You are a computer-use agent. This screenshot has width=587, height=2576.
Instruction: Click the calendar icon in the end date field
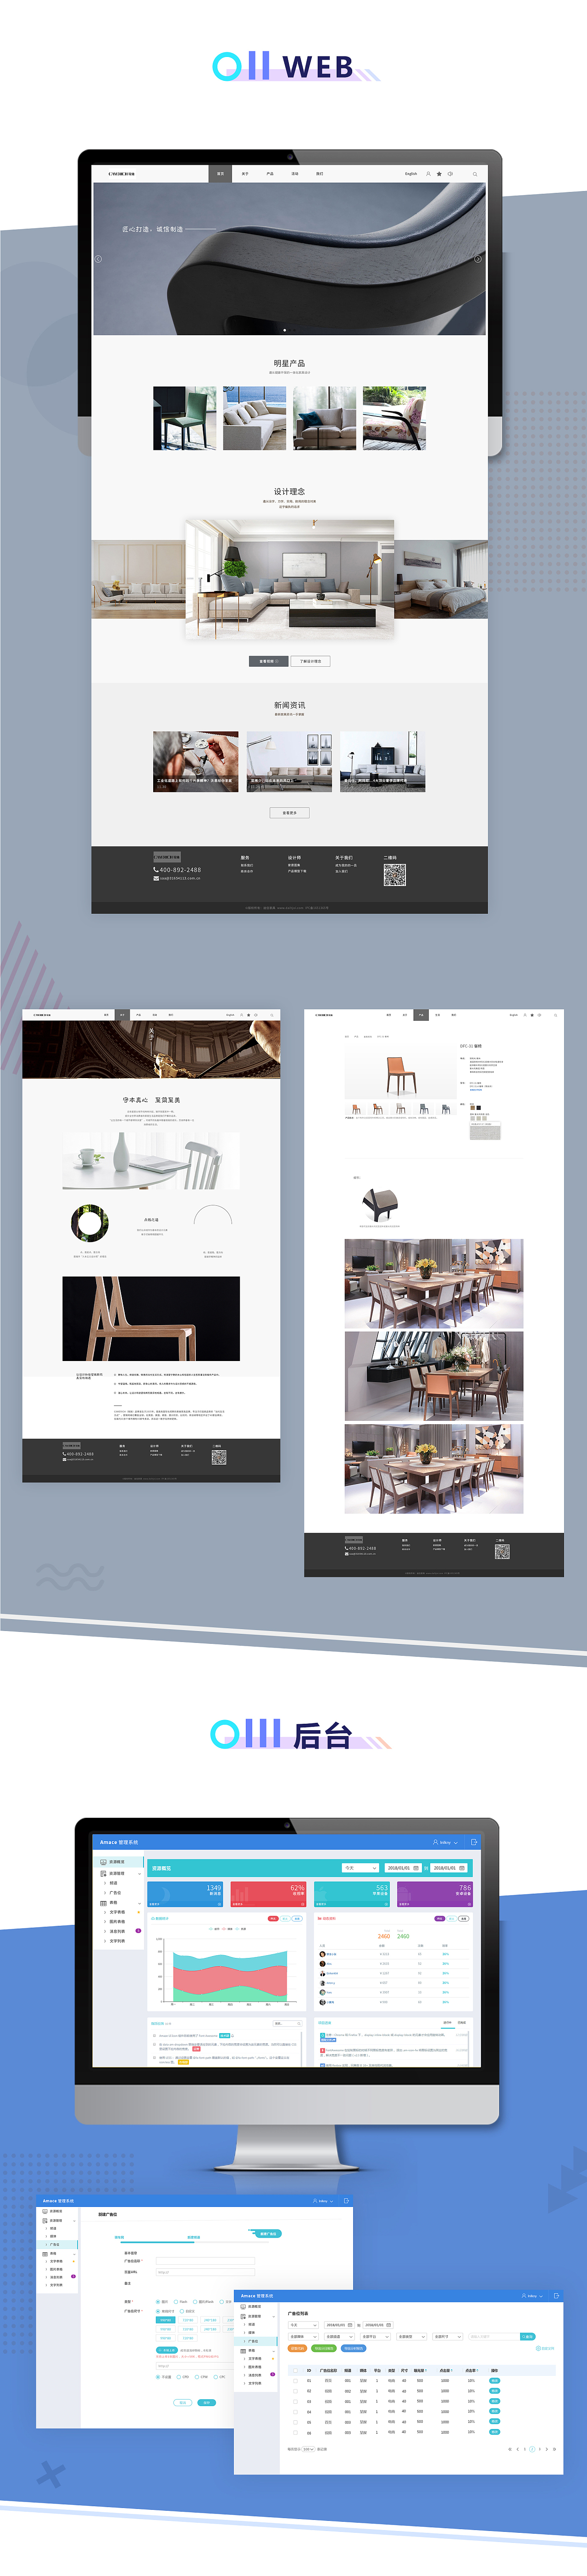point(462,1867)
